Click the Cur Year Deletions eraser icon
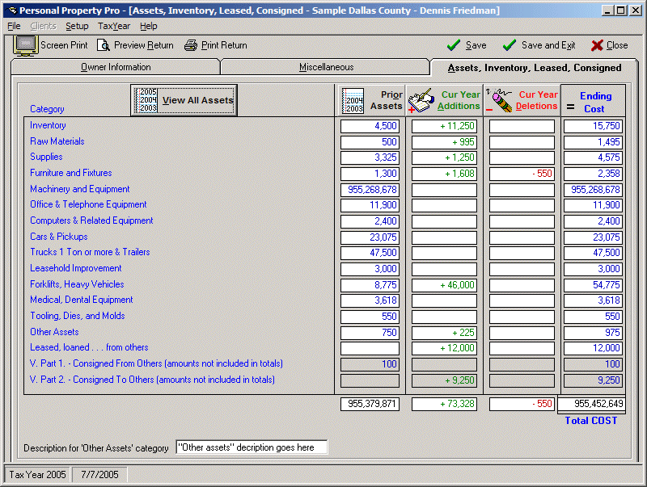This screenshot has height=487, width=647. pos(499,100)
